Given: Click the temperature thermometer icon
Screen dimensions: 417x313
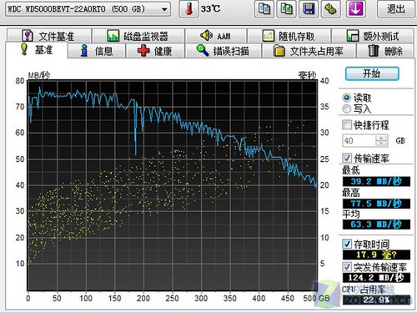Looking at the screenshot, I should (x=188, y=9).
